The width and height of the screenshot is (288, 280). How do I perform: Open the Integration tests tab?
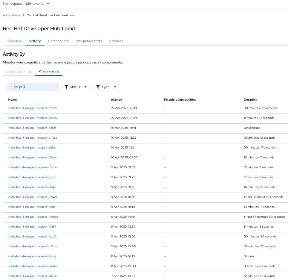coord(89,41)
